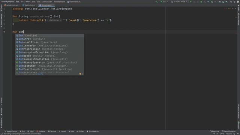The width and height of the screenshot is (240, 135).
Task: Select InterruptedException (java.lang) suggestion
Action: click(x=49, y=52)
